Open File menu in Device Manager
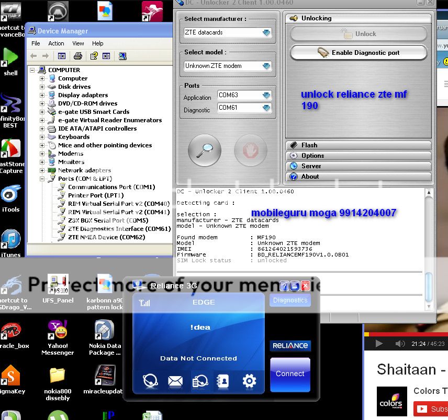Screen dimensions: 448x420 coord(36,43)
